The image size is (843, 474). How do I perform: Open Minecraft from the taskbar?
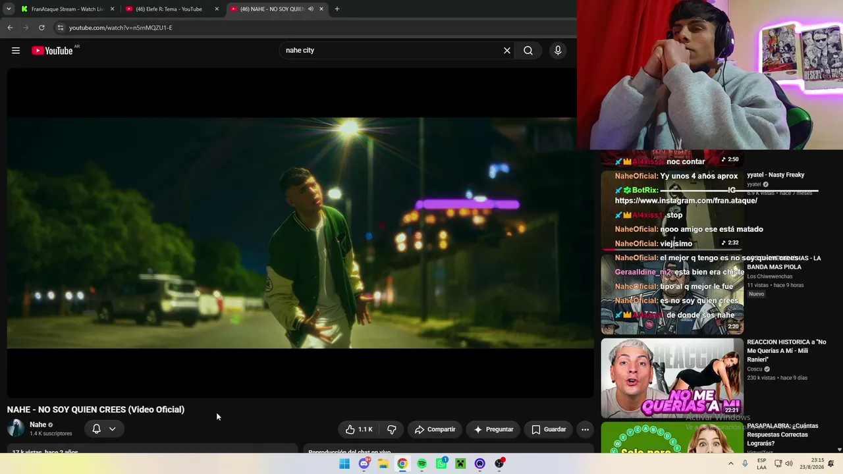pyautogui.click(x=461, y=463)
